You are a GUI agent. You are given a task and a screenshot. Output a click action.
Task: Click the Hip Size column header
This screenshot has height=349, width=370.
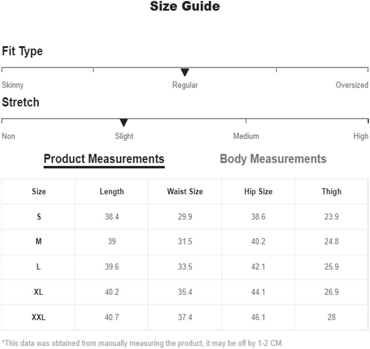tap(259, 191)
